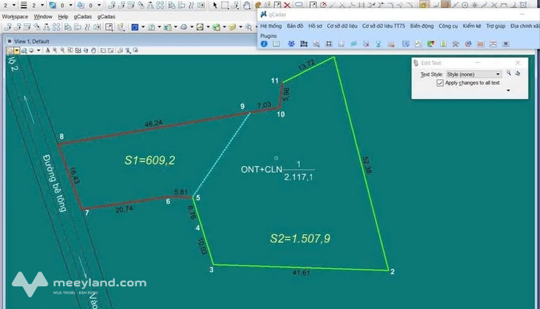This screenshot has width=540, height=309.
Task: Click the green bar chart icon in gCadas
Action: [x=443, y=44]
